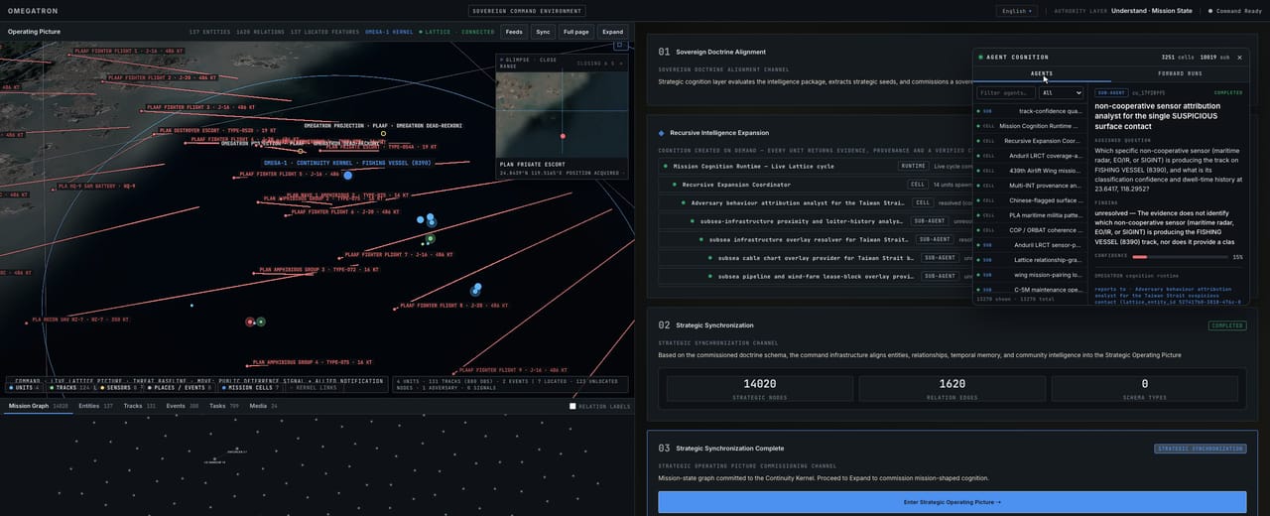Viewport: 1270px width, 516px height.
Task: Select wing mission-pairing agent row
Action: click(x=1029, y=275)
